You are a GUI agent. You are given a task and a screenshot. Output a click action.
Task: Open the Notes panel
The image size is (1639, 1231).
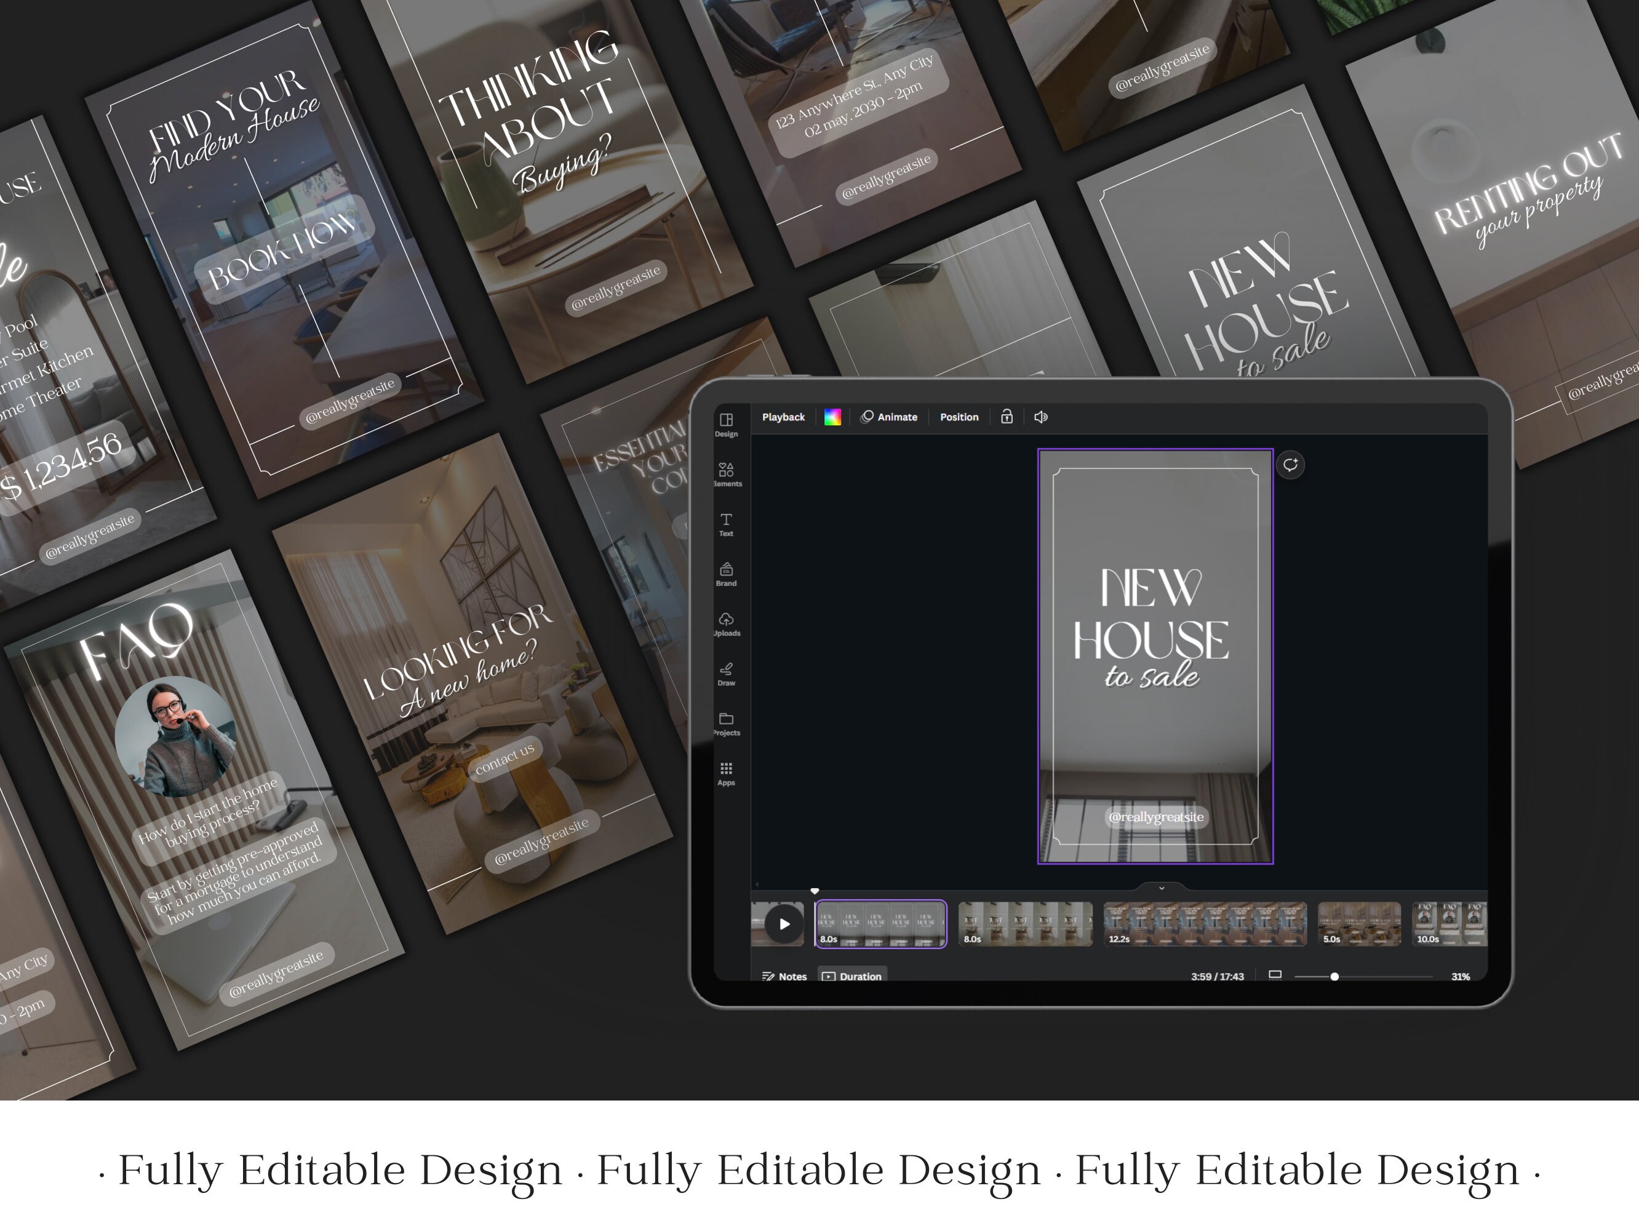[786, 976]
